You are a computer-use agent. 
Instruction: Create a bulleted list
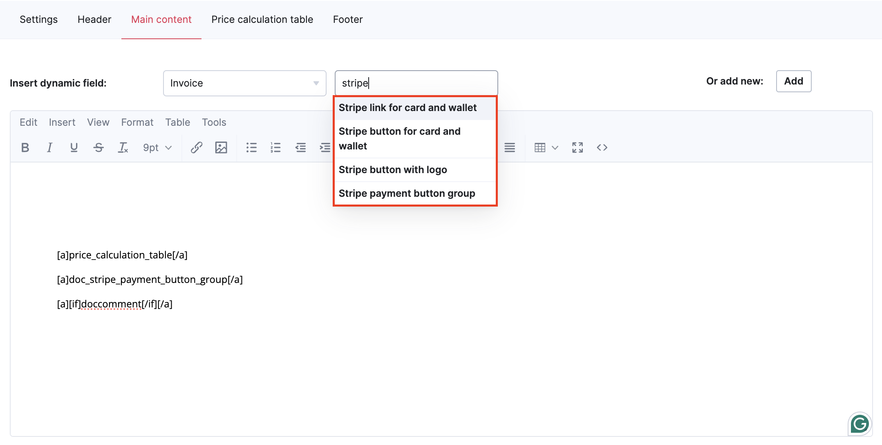pyautogui.click(x=251, y=148)
